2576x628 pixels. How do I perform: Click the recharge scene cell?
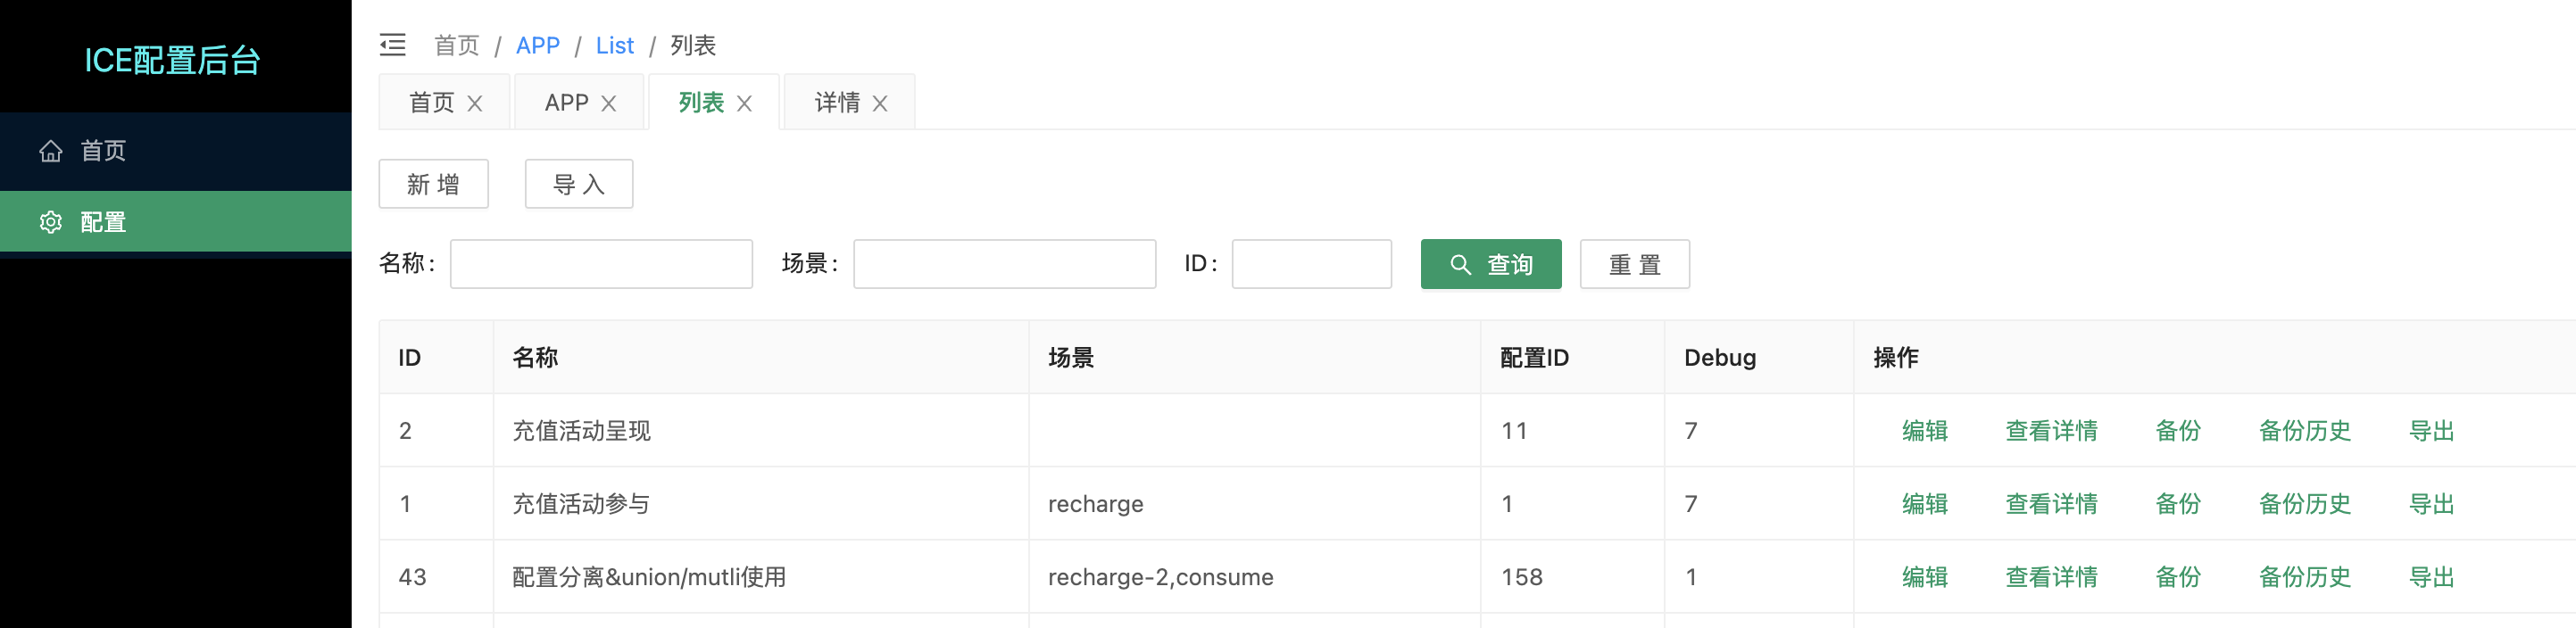pos(1255,504)
